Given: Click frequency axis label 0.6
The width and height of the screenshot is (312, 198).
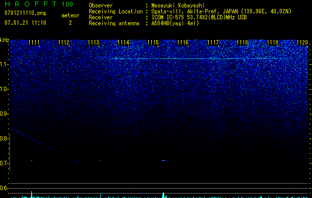Looking at the screenshot, I should 4,188.
